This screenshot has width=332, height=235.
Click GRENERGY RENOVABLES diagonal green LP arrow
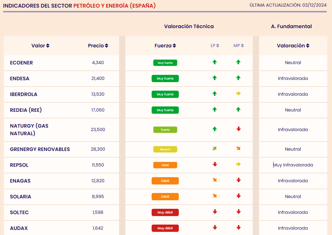[214, 148]
